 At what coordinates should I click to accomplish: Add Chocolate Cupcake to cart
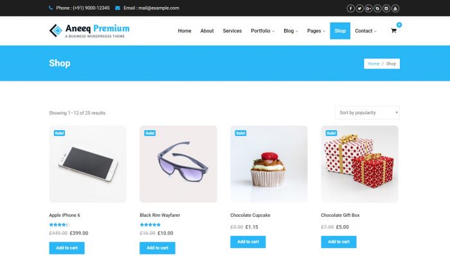248,242
